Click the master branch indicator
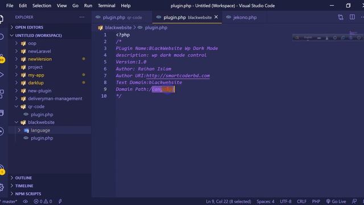The height and width of the screenshot is (205, 364). [9, 202]
